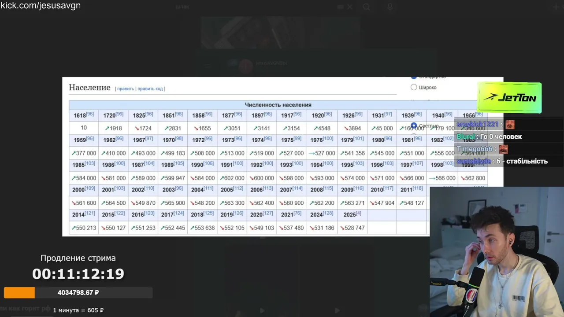Click the dimmed search magnifier icon

[367, 7]
